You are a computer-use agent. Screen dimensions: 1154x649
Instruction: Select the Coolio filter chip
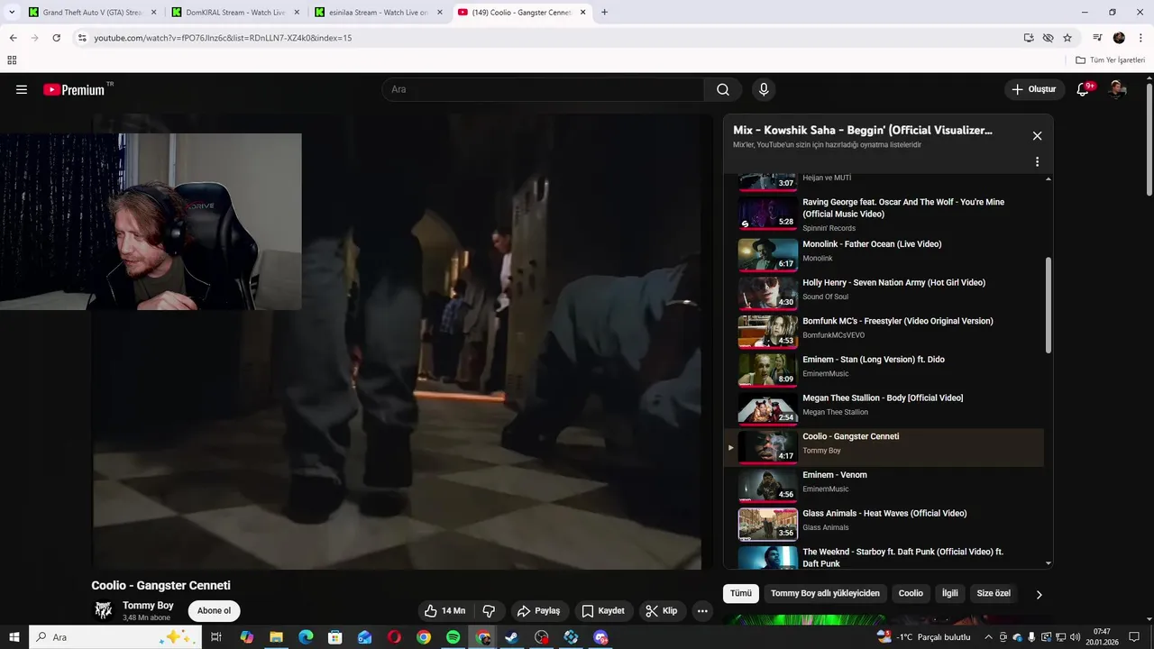(911, 593)
